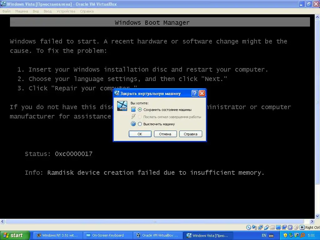
Task: Click the power-off icon beside Выключить машину
Action: pyautogui.click(x=133, y=124)
